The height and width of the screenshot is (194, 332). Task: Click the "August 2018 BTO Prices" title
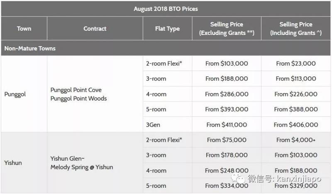click(166, 8)
